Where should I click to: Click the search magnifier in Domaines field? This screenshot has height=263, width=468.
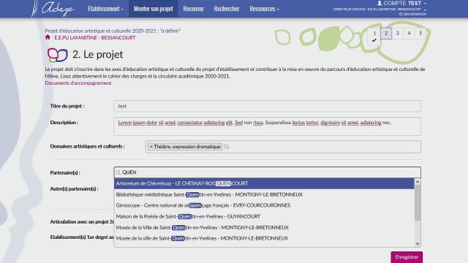pyautogui.click(x=227, y=147)
